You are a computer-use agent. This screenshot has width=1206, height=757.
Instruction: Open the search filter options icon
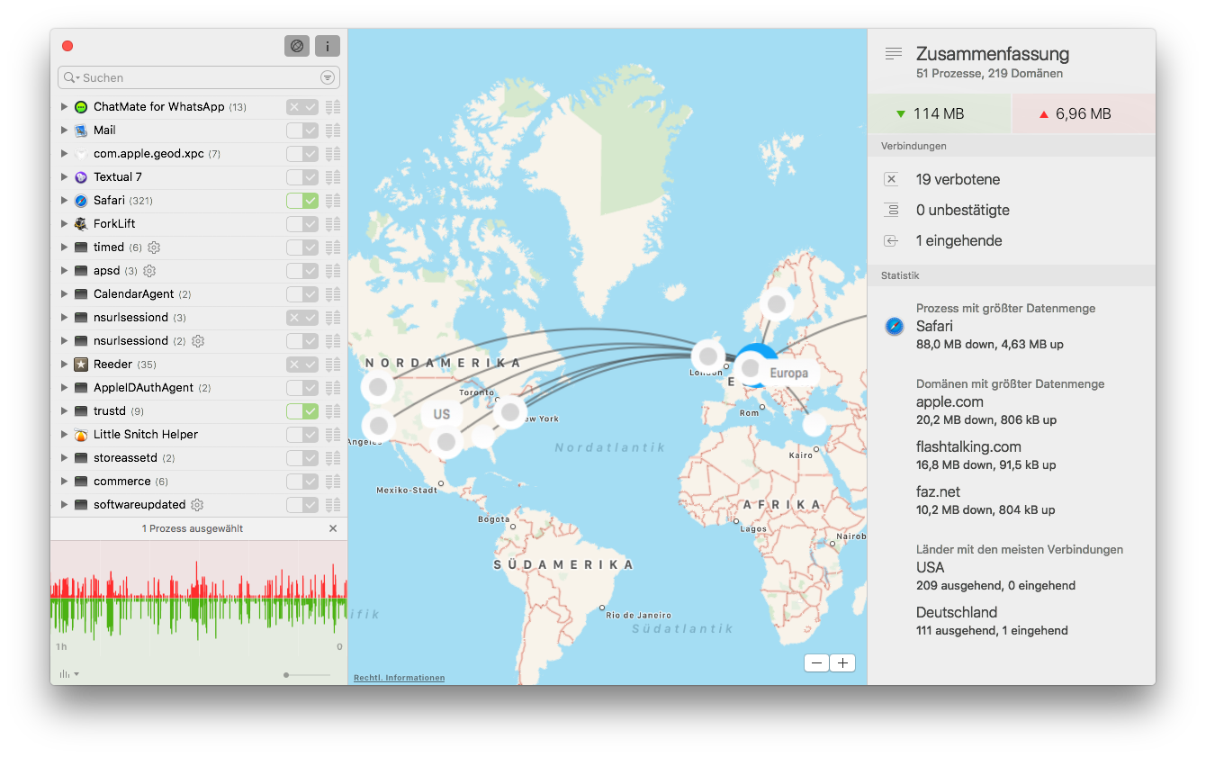tap(328, 77)
